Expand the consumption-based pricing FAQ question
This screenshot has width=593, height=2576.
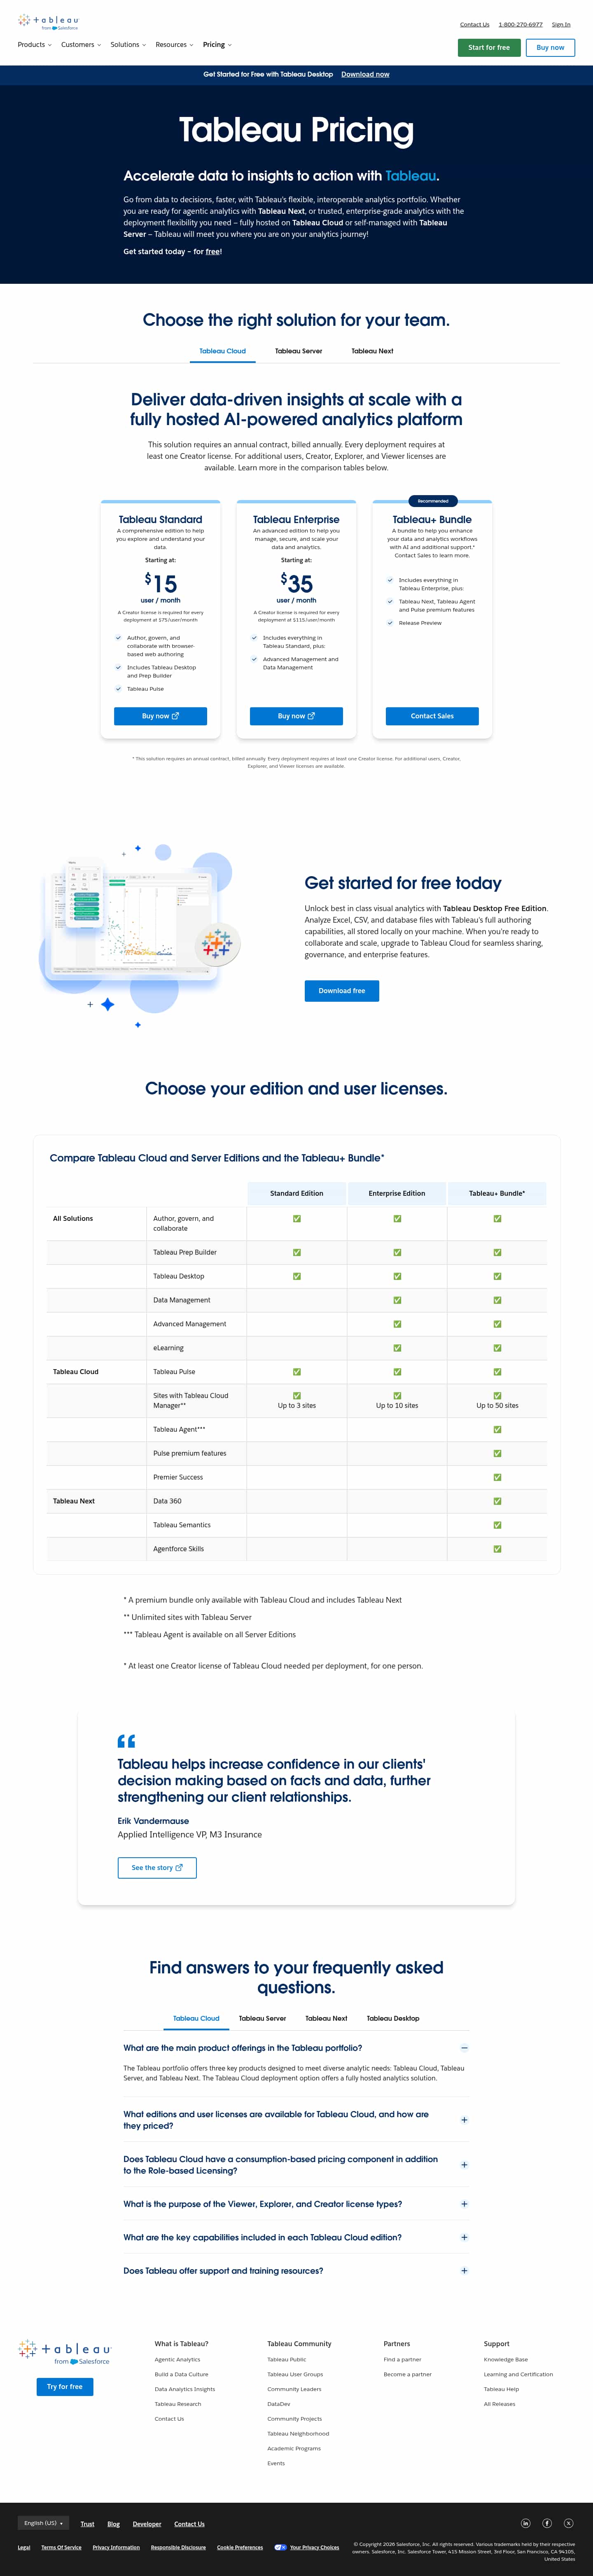(x=464, y=2165)
